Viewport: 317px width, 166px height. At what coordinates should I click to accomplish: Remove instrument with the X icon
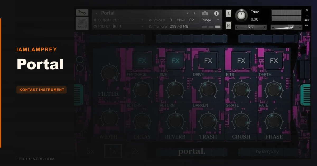307,10
